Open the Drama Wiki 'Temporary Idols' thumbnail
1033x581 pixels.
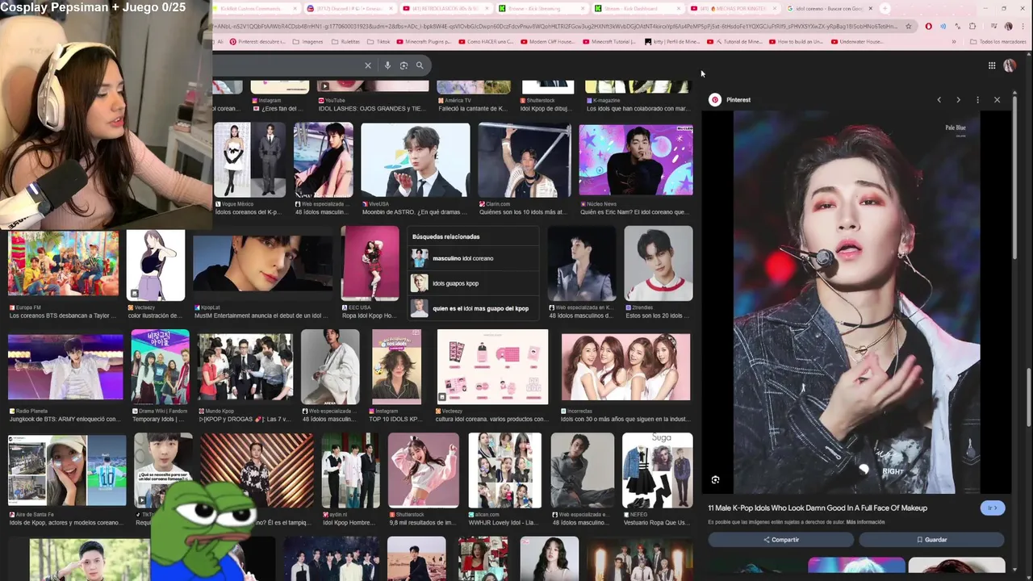(x=160, y=366)
